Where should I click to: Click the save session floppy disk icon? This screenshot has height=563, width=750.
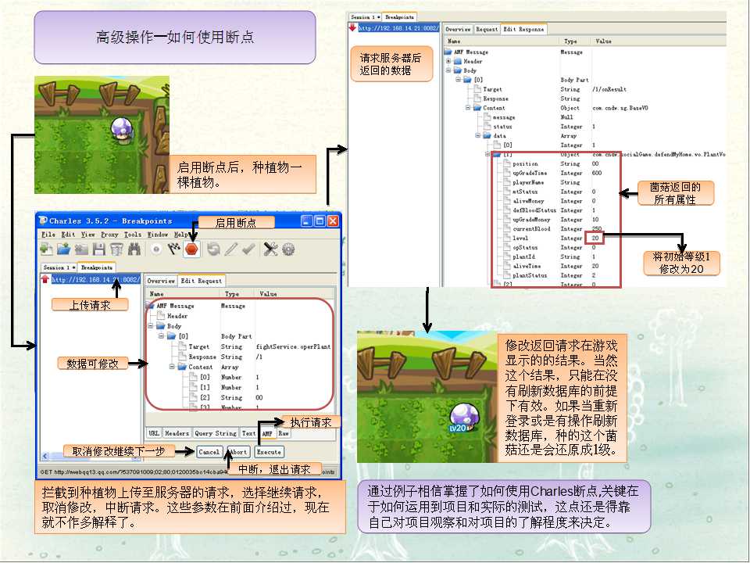[98, 249]
